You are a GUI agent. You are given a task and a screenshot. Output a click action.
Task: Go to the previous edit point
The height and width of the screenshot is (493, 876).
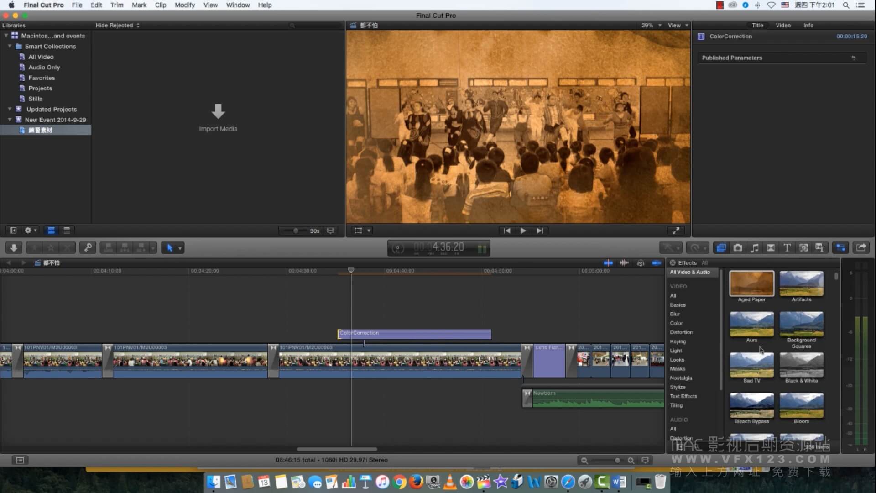pos(506,231)
